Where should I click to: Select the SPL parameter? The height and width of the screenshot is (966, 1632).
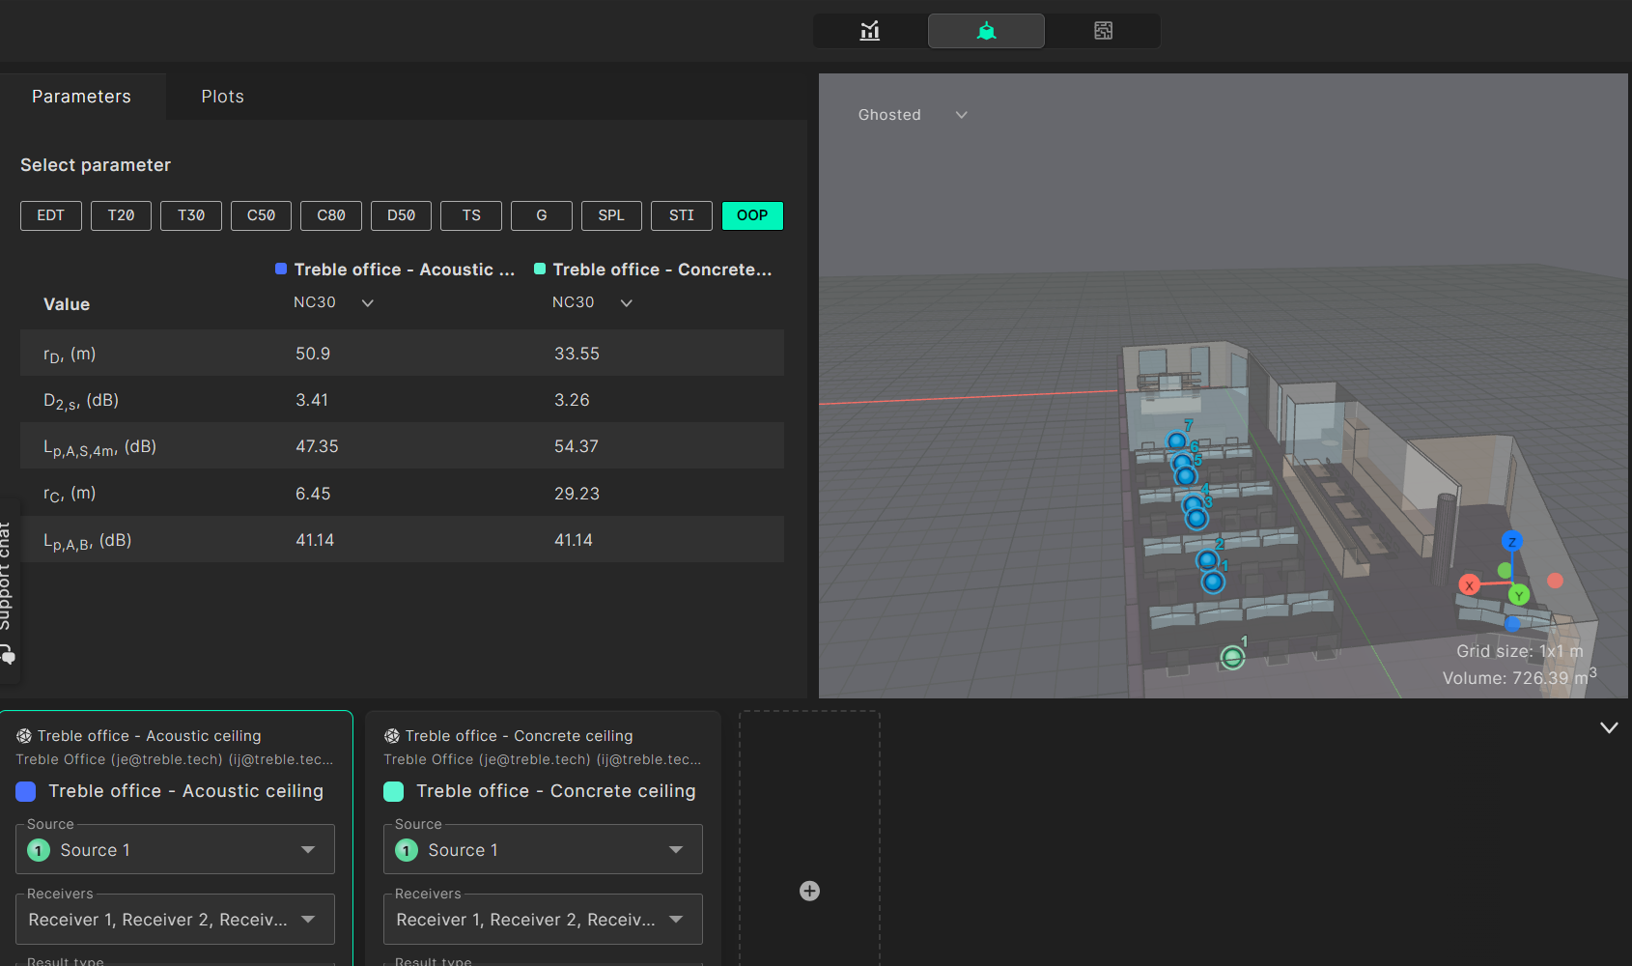tap(611, 215)
